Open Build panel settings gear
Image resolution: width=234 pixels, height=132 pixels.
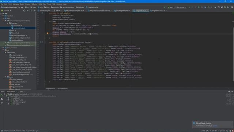pyautogui.click(x=229, y=91)
